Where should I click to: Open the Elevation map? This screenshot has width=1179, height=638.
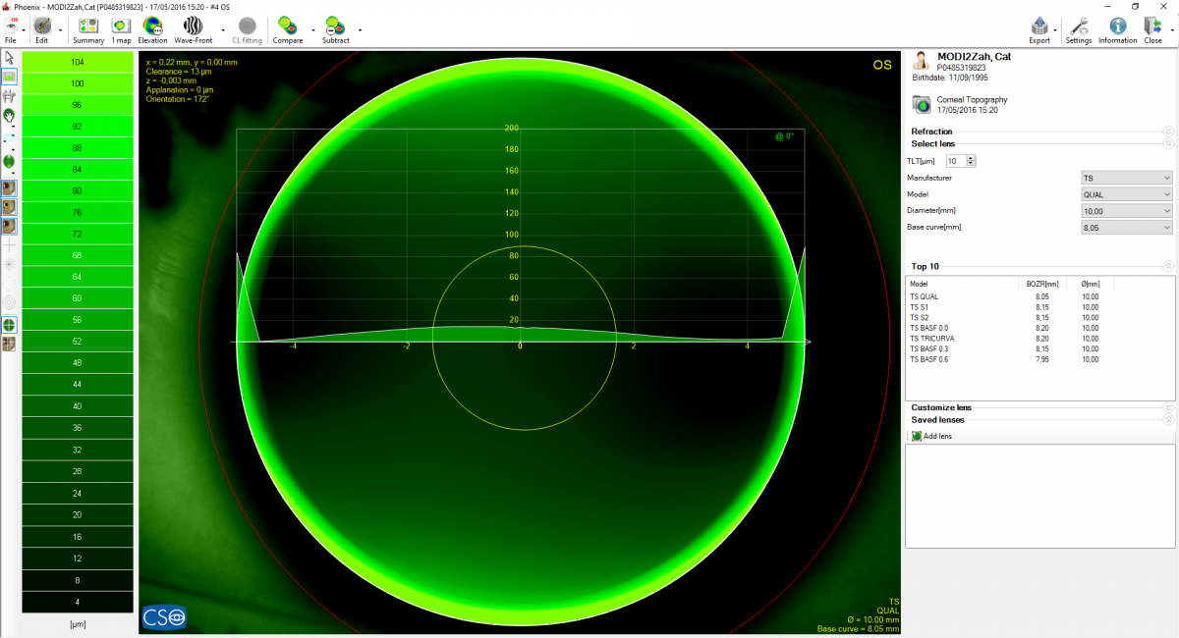152,29
